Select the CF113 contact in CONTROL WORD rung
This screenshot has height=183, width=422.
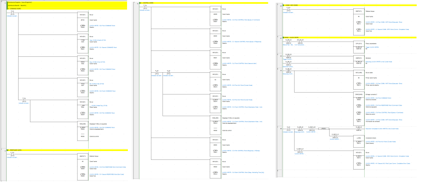click(145, 7)
